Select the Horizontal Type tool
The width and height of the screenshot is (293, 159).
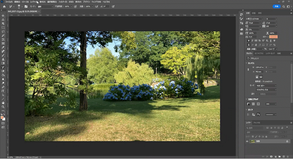point(3,91)
